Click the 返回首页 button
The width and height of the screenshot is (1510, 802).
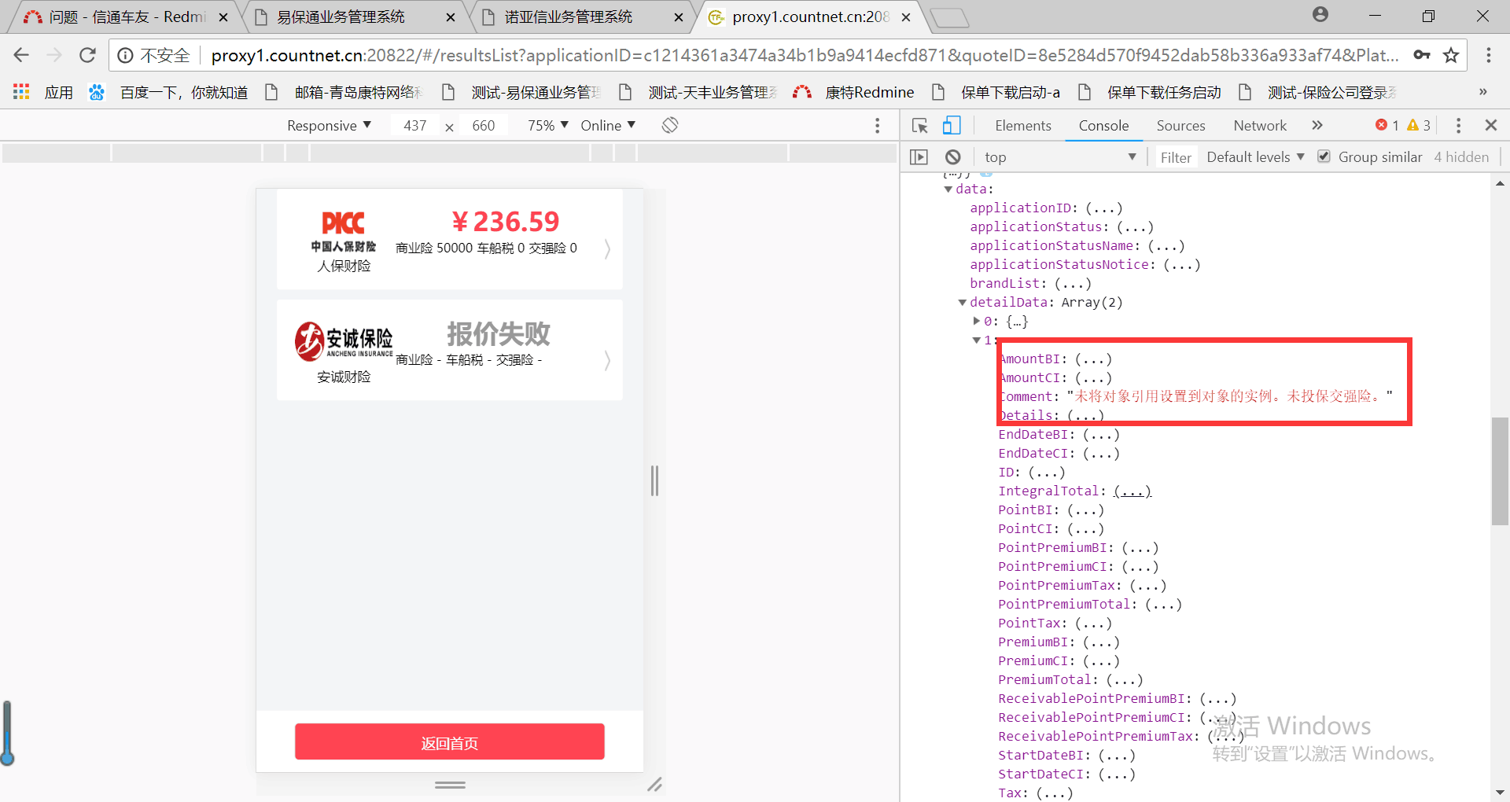tap(450, 742)
